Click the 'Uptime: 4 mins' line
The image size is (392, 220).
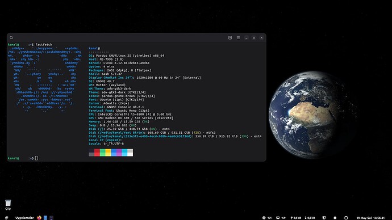point(102,66)
